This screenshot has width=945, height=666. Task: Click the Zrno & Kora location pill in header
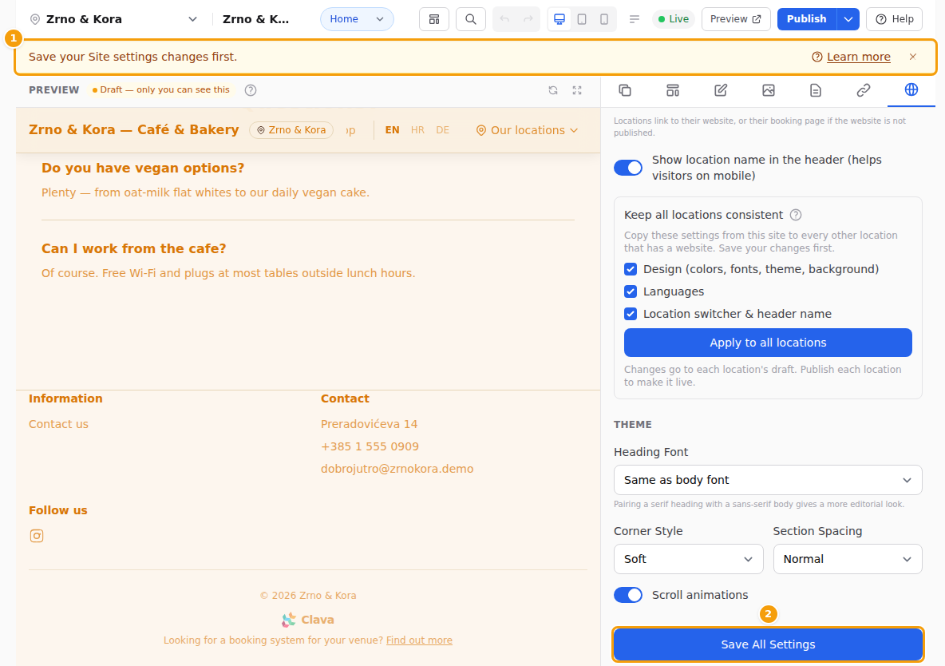[x=291, y=130]
